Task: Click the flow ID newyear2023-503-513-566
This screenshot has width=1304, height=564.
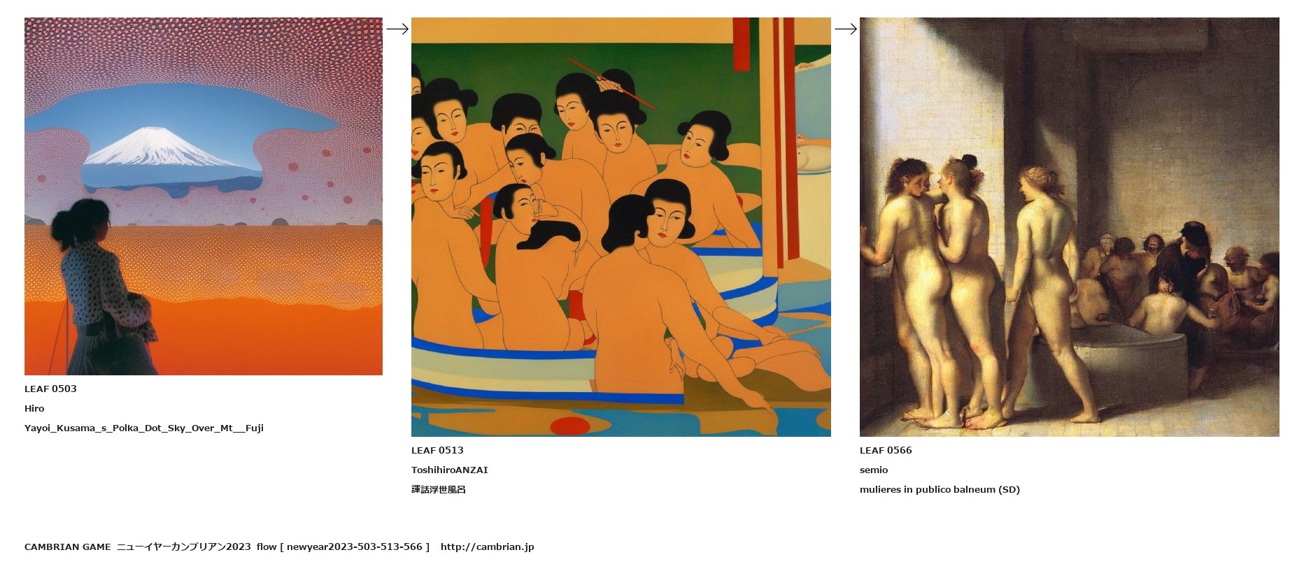Action: pyautogui.click(x=355, y=547)
